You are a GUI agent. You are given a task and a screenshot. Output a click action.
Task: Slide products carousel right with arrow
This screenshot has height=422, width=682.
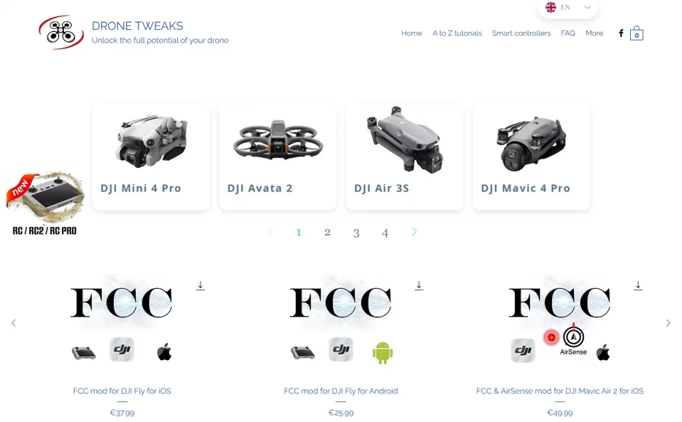point(667,323)
